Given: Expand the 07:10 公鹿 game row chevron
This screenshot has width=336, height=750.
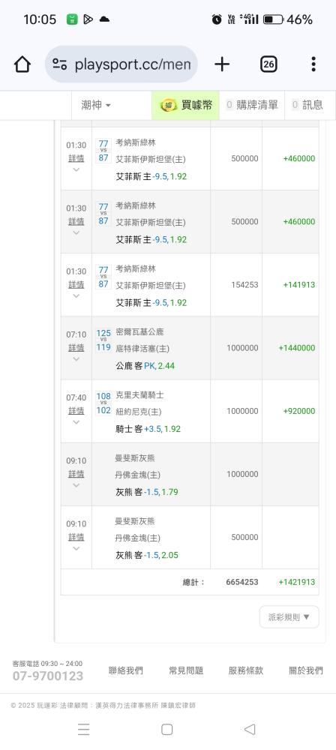Looking at the screenshot, I should (x=76, y=358).
